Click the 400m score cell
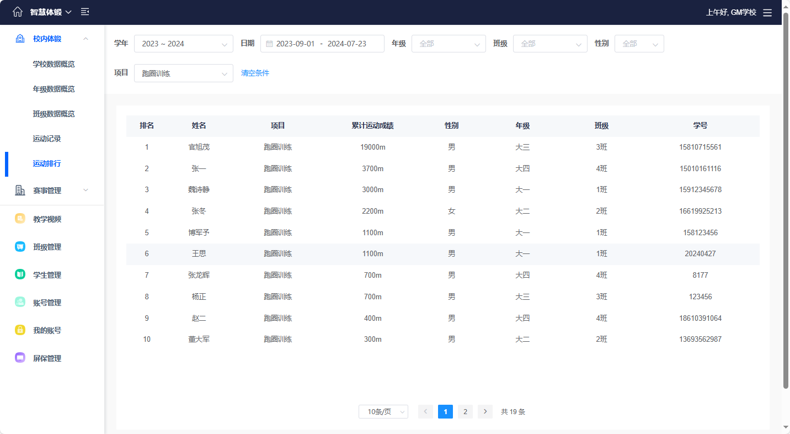Screen dimensions: 790x434 coord(373,318)
